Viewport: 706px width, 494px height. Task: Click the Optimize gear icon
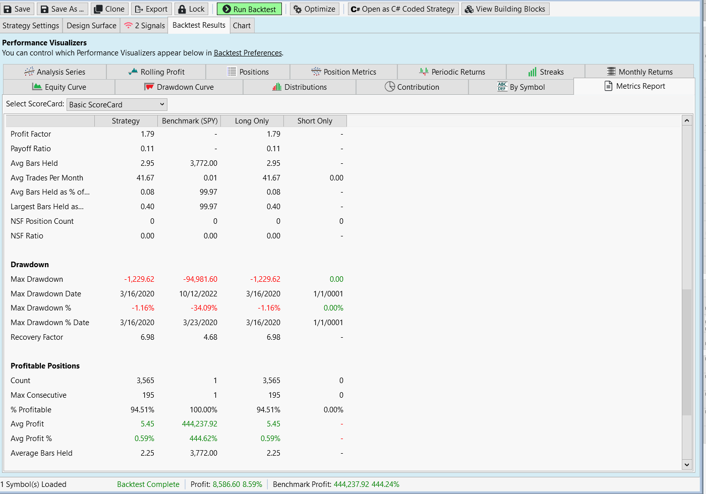[298, 9]
